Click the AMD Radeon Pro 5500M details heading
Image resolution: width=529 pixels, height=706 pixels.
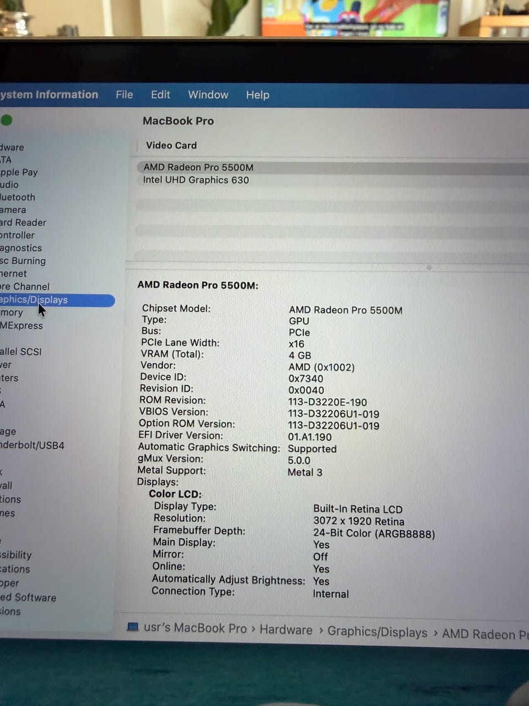[x=198, y=285]
